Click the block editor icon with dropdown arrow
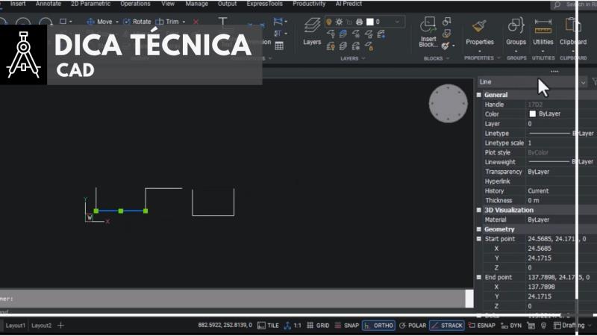This screenshot has width=597, height=336. tap(448, 46)
